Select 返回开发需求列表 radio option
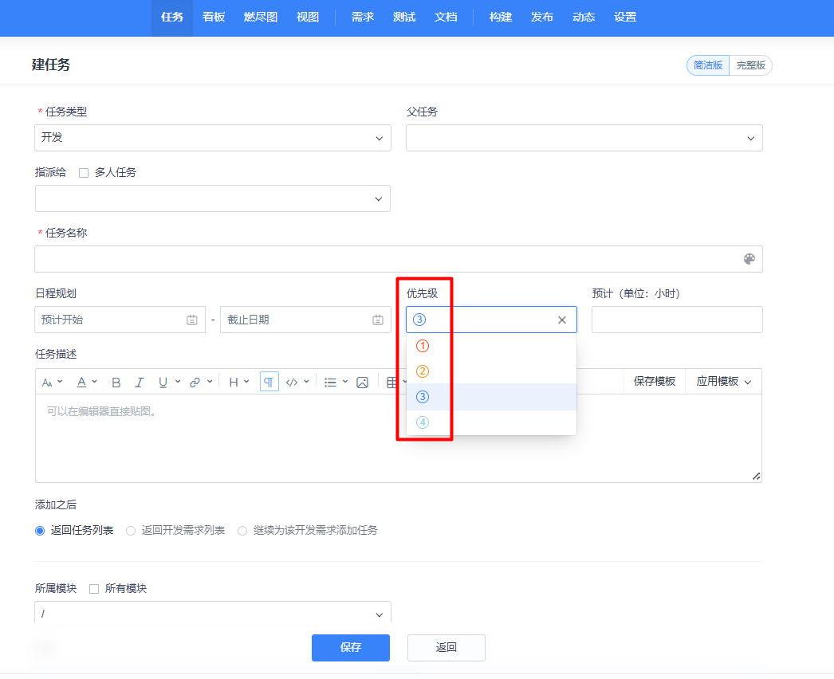Image resolution: width=834 pixels, height=679 pixels. [x=131, y=531]
